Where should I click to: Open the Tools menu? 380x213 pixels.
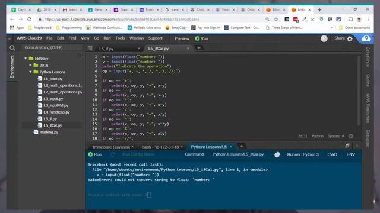tap(120, 38)
